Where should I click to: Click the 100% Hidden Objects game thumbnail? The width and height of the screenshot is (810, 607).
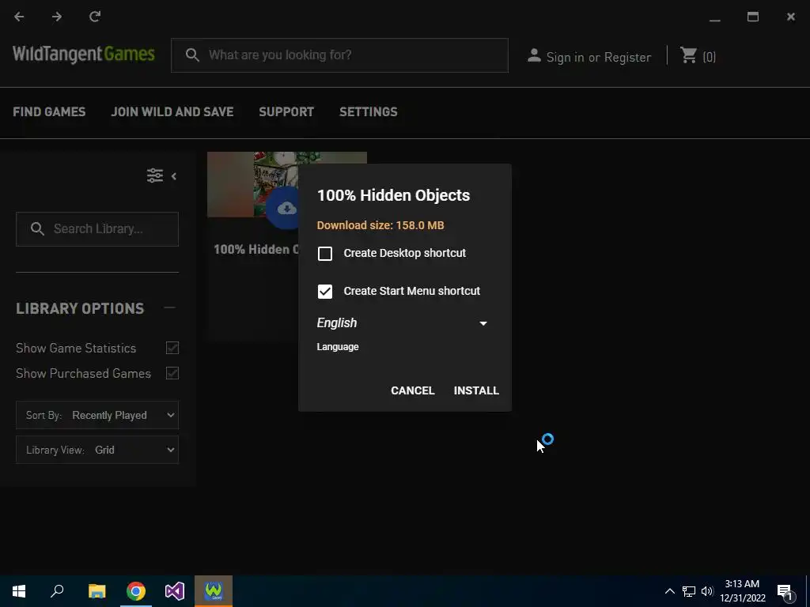252,184
